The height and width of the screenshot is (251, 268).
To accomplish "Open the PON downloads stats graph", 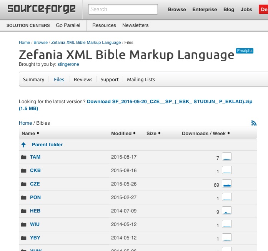I will tap(227, 197).
